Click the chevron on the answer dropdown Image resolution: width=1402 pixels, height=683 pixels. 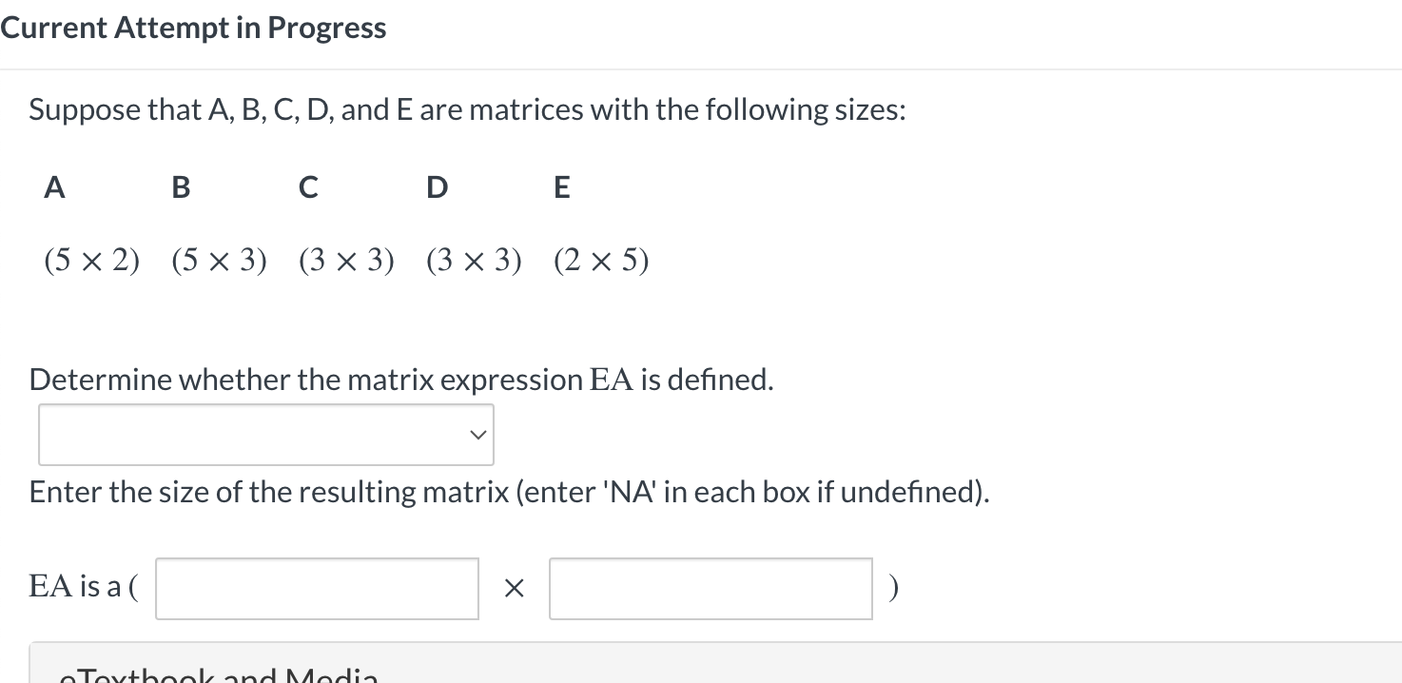477,435
